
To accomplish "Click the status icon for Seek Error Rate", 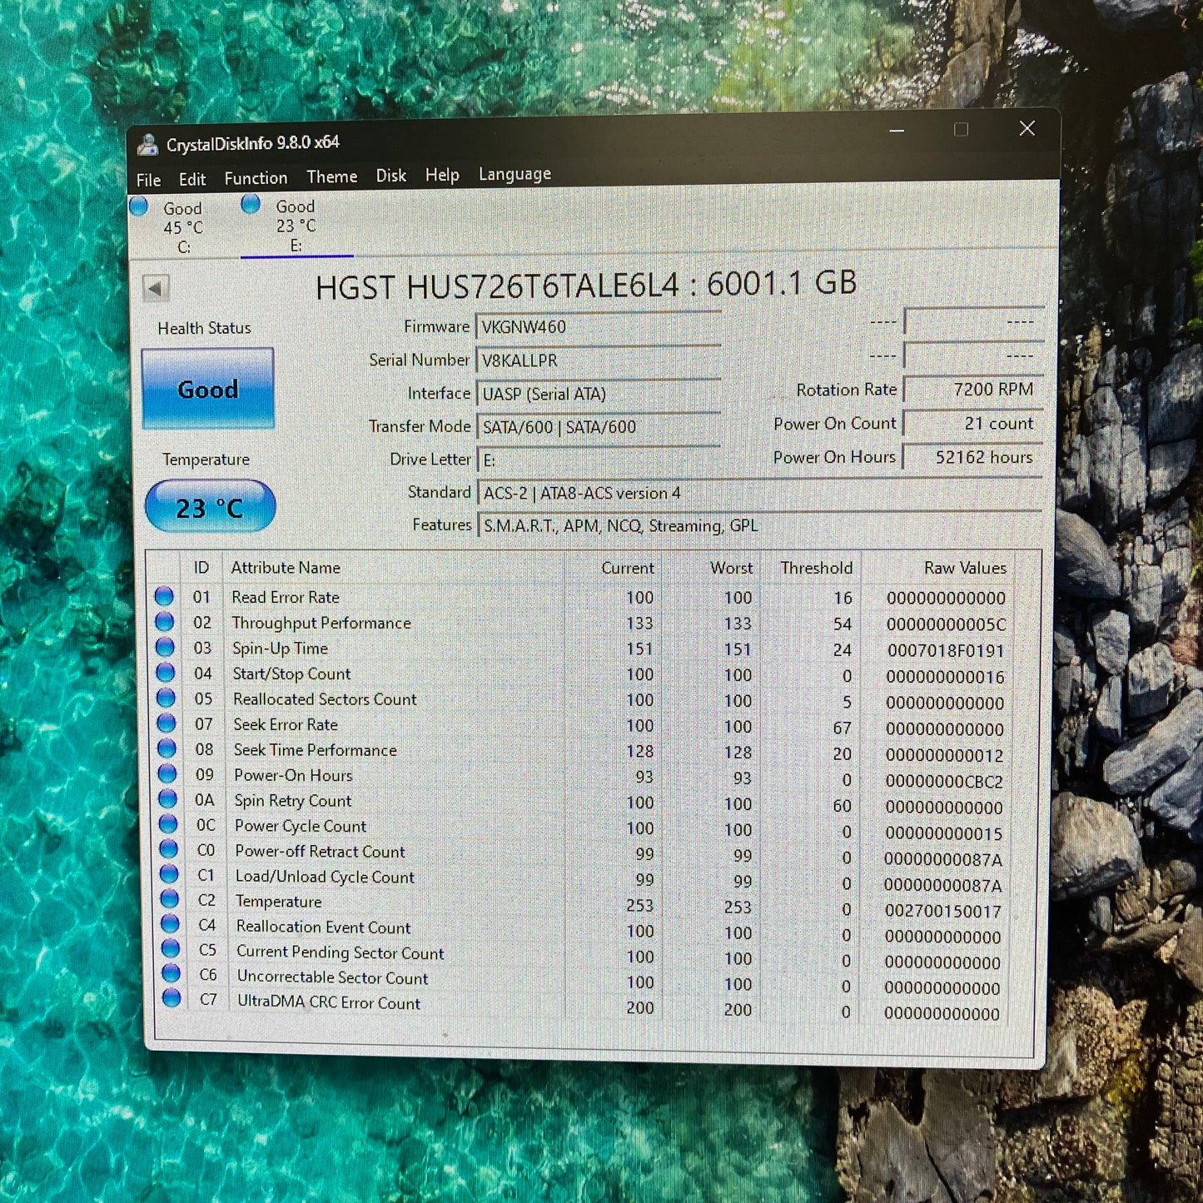I will 166,723.
